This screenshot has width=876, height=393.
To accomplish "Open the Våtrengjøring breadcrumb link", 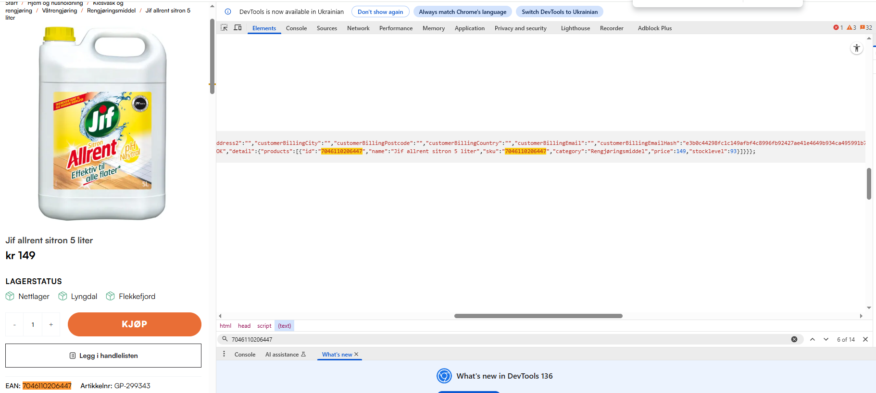I will [60, 11].
